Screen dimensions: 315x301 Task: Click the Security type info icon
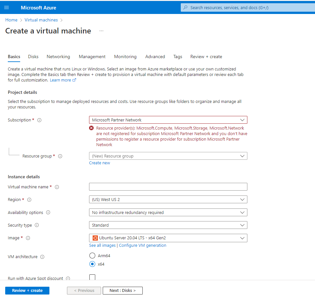[36, 225]
